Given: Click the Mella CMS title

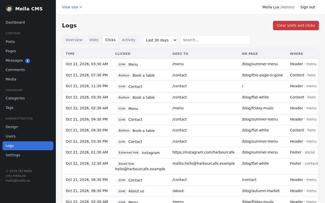Looking at the screenshot, I should click(x=29, y=9).
